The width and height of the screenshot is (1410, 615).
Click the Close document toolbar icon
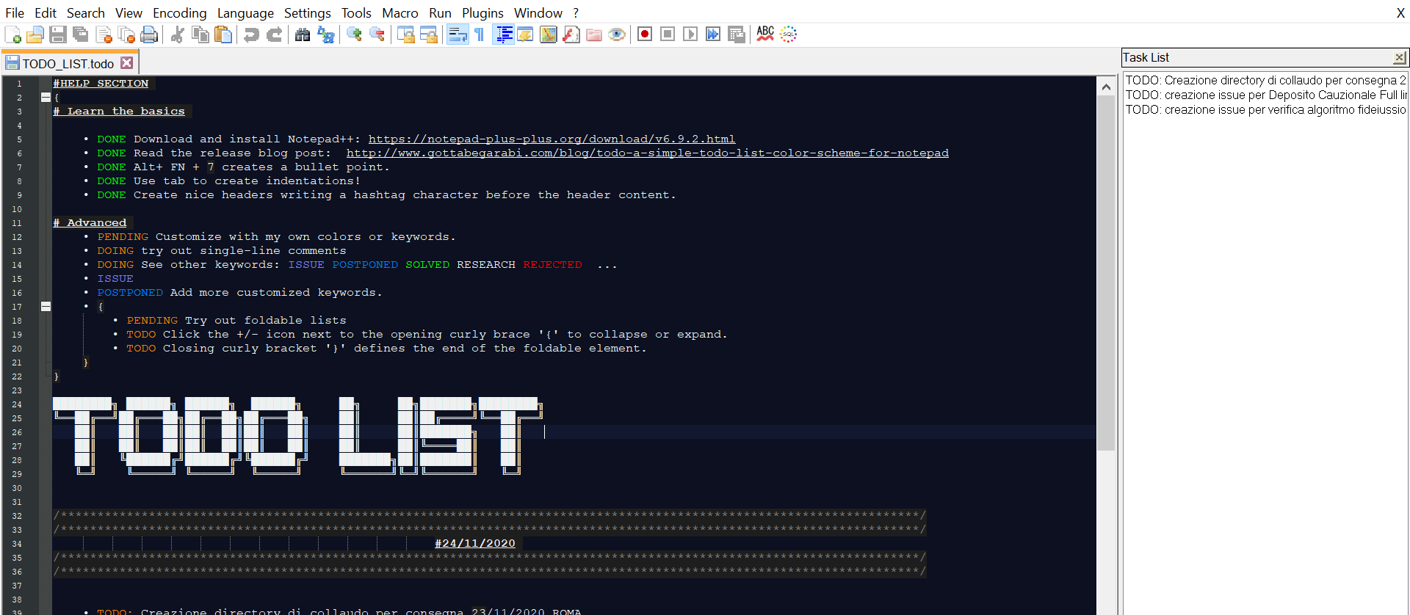coord(104,34)
